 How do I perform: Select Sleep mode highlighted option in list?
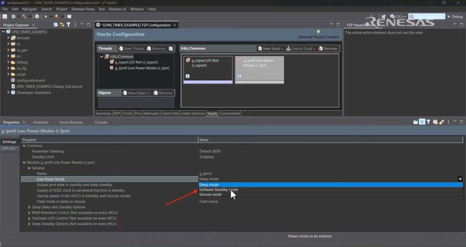[x=331, y=185]
